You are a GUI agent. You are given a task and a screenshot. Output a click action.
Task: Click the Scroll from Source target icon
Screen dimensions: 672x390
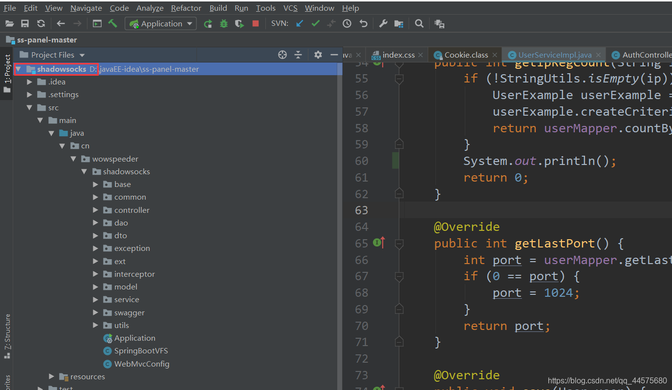[282, 55]
